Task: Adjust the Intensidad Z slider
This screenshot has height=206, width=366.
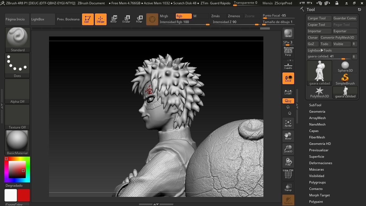Action: point(236,22)
